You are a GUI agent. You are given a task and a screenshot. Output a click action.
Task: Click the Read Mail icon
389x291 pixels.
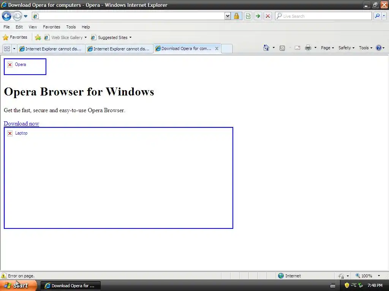(297, 48)
